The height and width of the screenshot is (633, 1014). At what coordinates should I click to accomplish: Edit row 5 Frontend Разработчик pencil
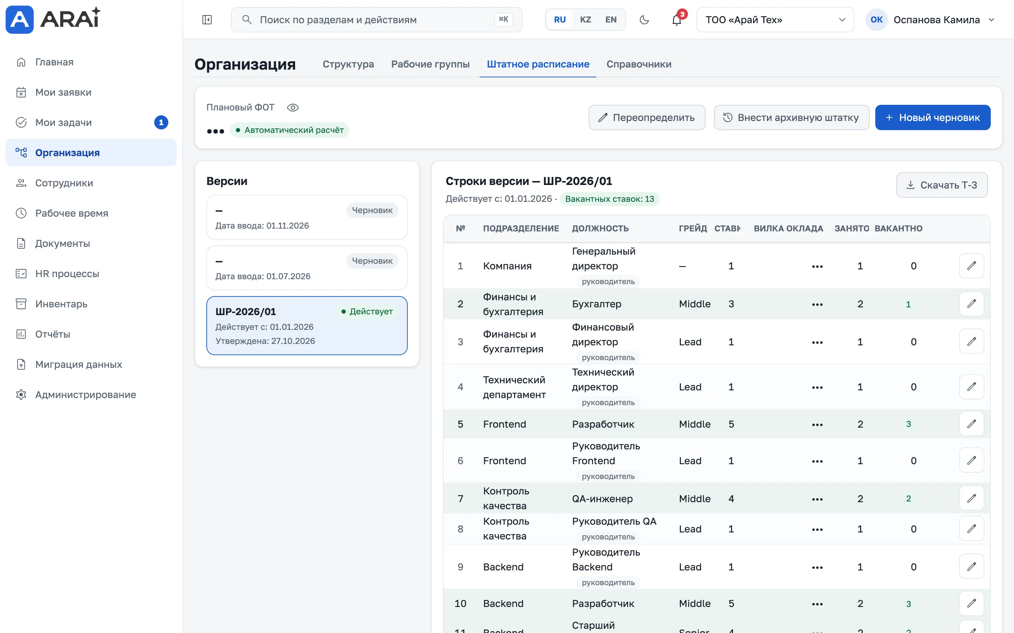971,424
